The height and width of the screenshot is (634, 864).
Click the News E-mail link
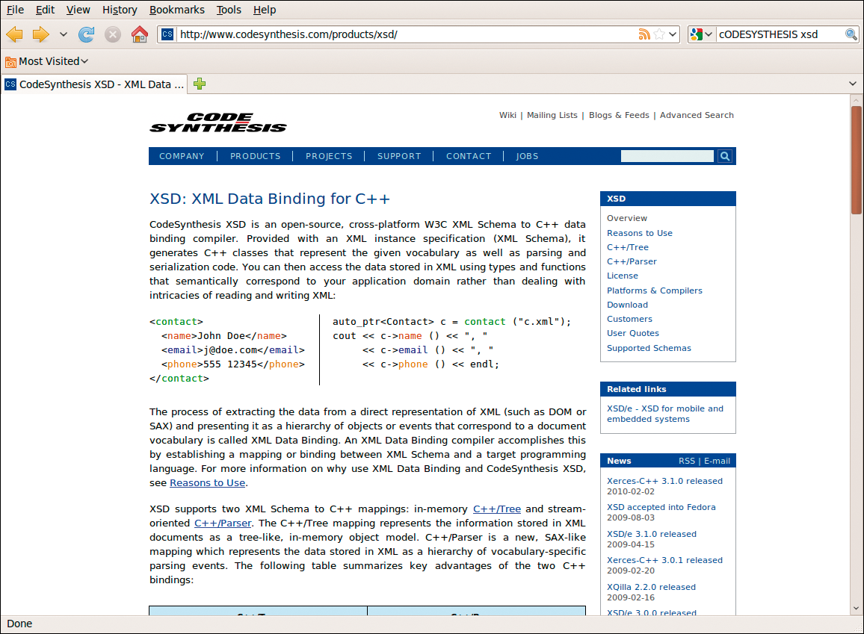pyautogui.click(x=717, y=461)
